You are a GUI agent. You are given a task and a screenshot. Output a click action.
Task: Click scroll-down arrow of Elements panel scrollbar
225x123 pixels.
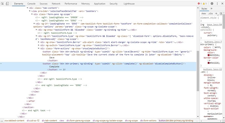(198, 117)
